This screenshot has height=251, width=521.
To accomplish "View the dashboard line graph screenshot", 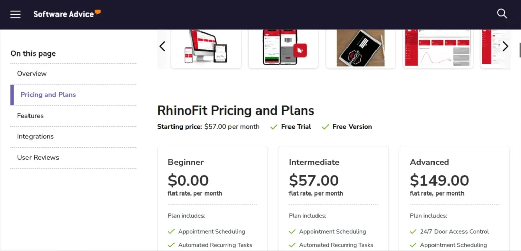I will pos(438,48).
